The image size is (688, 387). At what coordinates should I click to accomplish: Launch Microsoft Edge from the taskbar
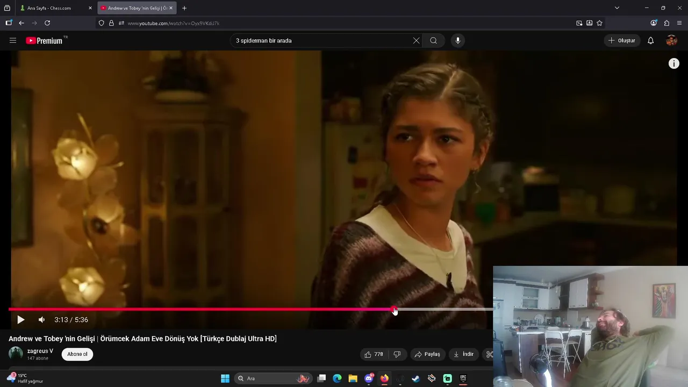337,378
